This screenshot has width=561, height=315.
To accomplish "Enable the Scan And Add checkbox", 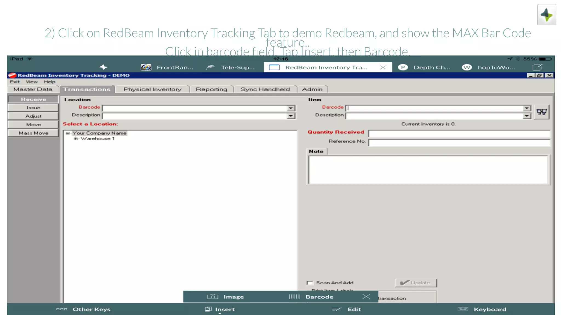I will pos(310,283).
